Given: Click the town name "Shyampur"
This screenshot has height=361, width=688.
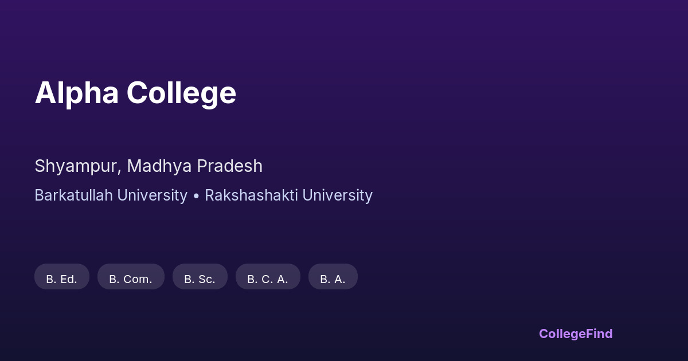Looking at the screenshot, I should (76, 166).
